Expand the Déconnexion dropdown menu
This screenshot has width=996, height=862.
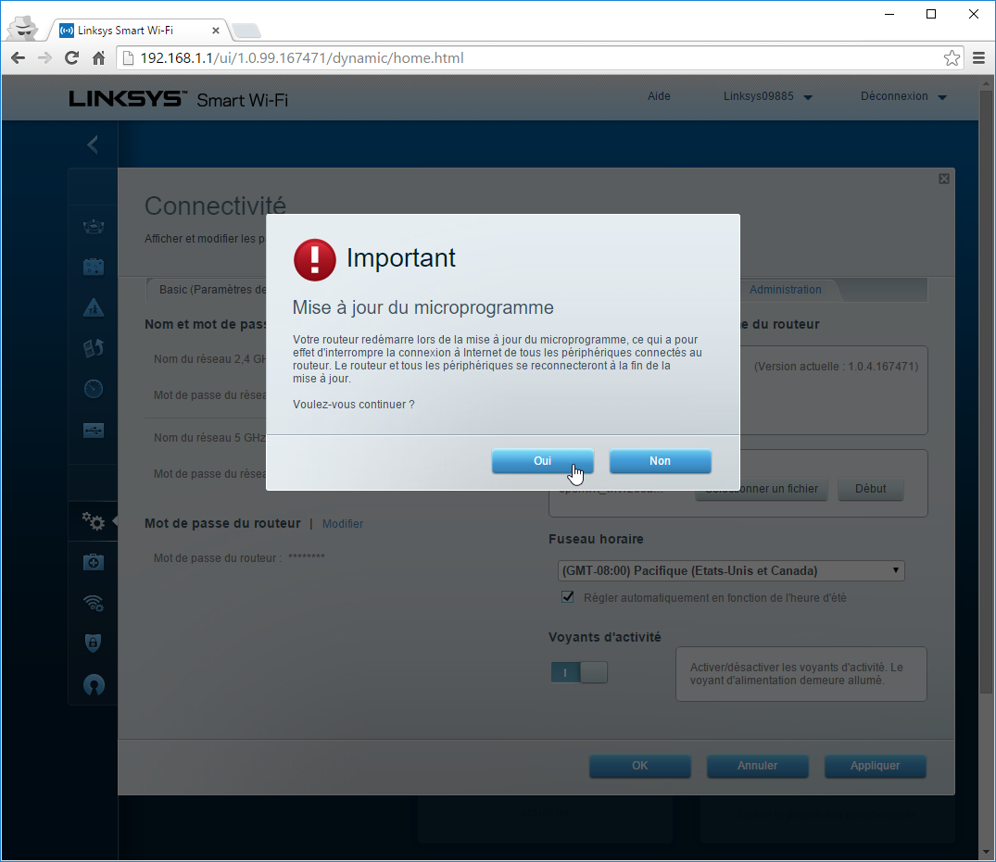[903, 96]
